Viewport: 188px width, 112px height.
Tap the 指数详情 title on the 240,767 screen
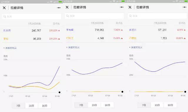(x=17, y=8)
